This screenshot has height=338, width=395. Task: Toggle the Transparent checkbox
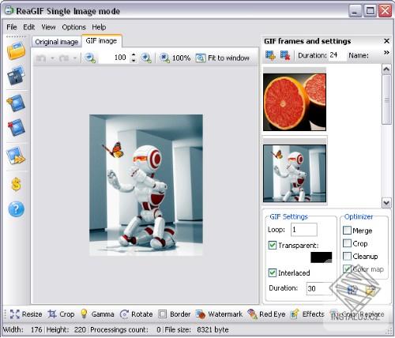273,246
